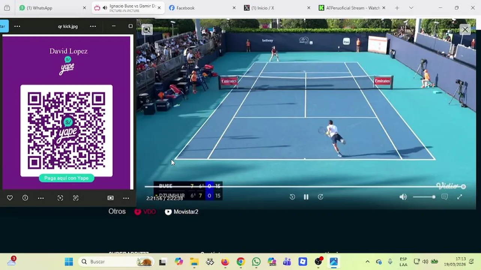
Task: Show file info in Photos viewer
Action: pos(25,198)
